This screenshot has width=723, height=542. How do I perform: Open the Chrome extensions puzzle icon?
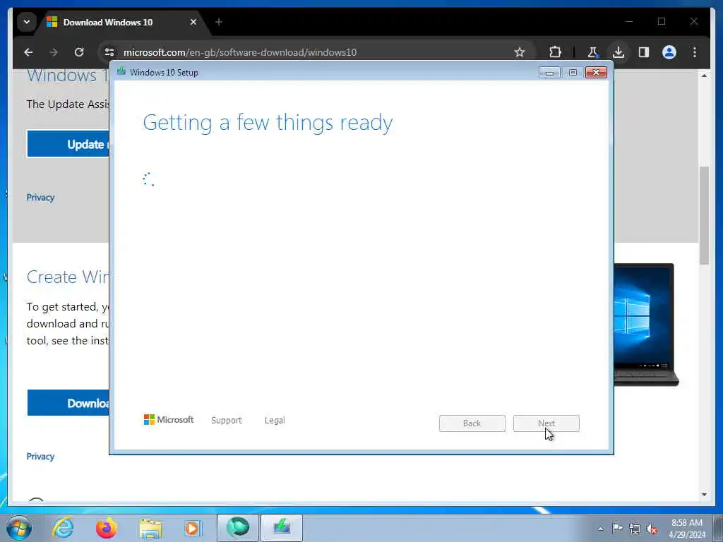pos(555,52)
